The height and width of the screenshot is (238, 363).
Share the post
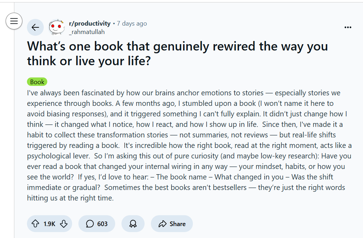pos(172,223)
